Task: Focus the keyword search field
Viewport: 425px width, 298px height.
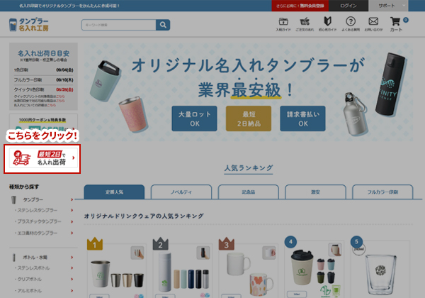Action: point(119,25)
